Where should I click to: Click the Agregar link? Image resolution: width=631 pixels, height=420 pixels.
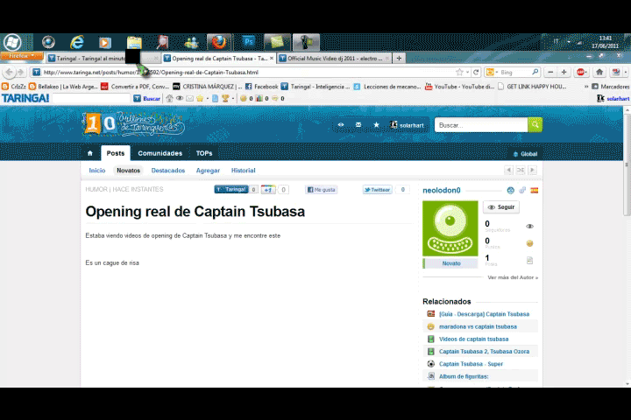[208, 171]
